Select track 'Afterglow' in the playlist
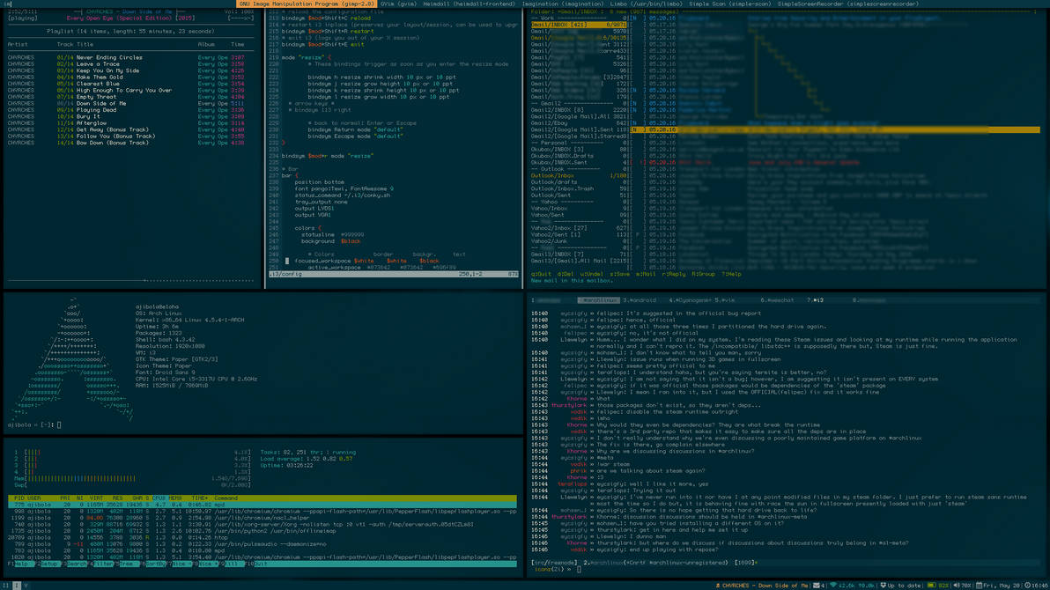1050x590 pixels. pyautogui.click(x=127, y=123)
